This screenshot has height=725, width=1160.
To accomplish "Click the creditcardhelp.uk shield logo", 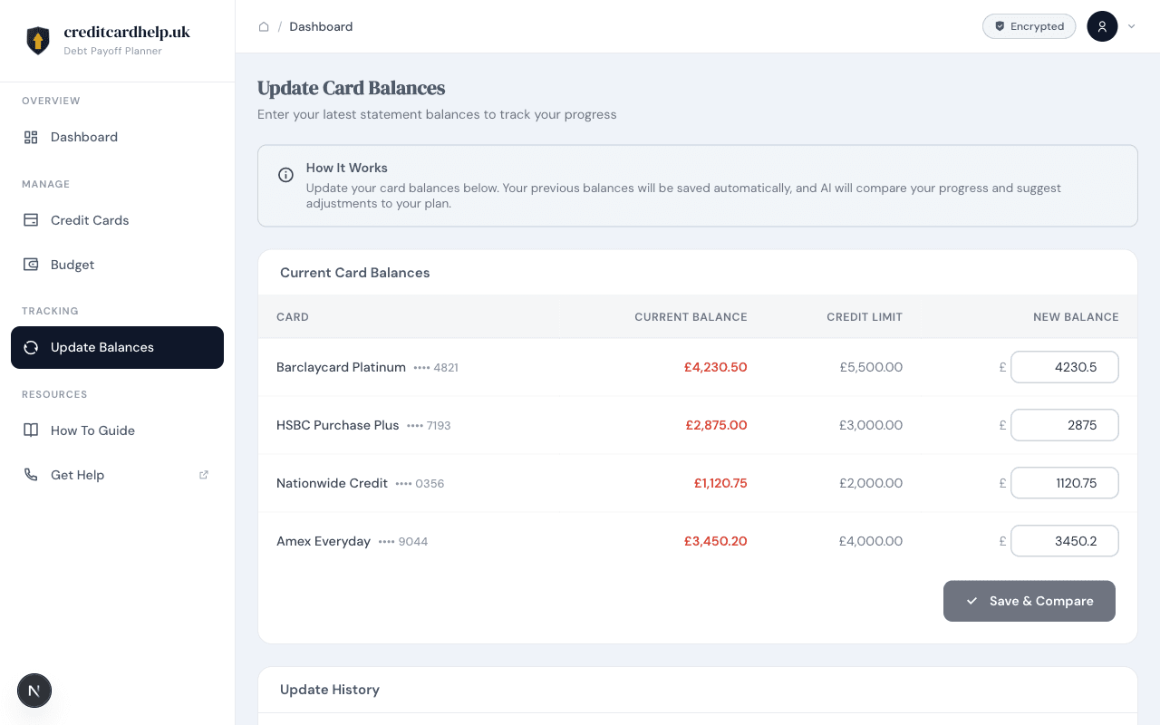I will click(x=38, y=40).
